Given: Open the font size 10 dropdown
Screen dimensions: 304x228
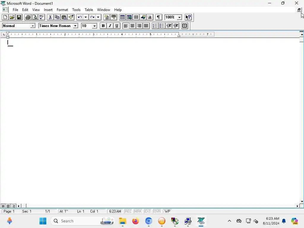Looking at the screenshot, I should point(94,26).
